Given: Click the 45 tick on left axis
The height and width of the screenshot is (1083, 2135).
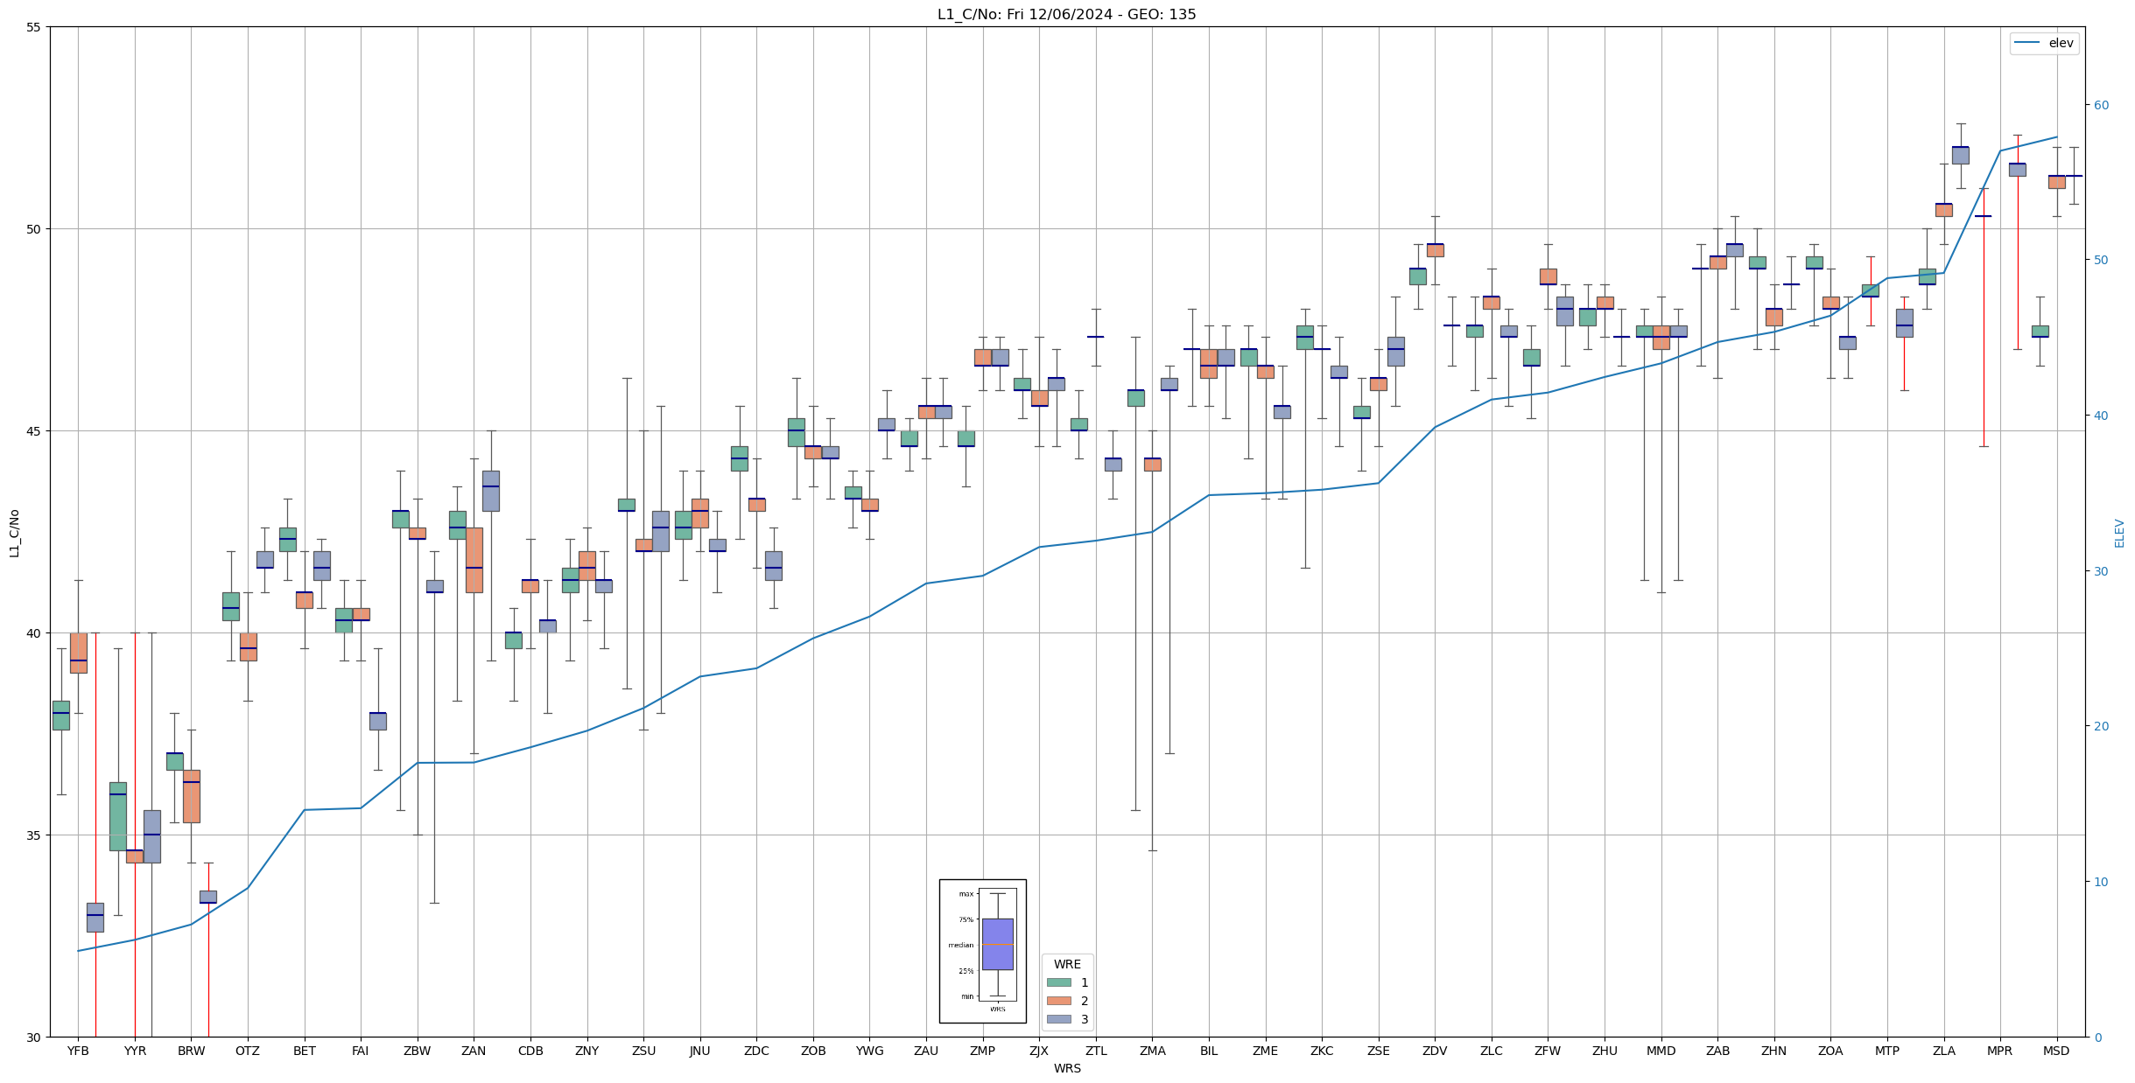Looking at the screenshot, I should pos(34,431).
